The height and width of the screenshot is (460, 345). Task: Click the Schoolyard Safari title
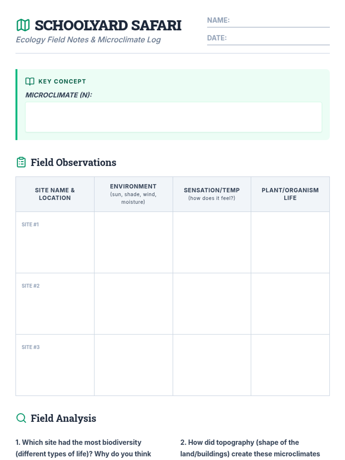pyautogui.click(x=108, y=25)
